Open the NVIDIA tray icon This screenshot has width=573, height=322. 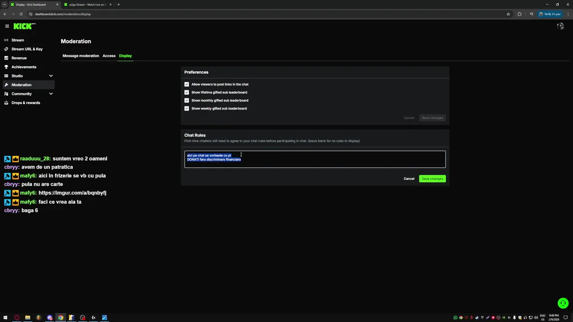point(504,318)
